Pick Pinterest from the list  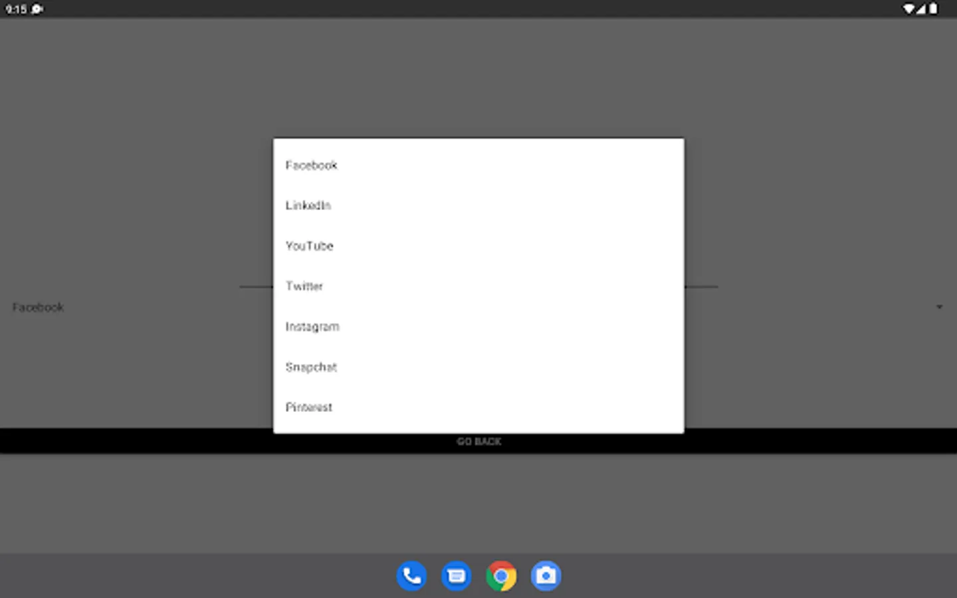478,407
